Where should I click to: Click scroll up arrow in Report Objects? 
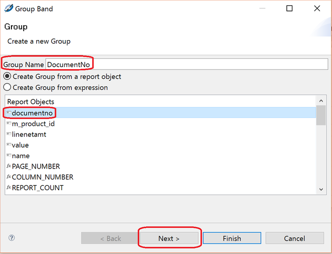[x=321, y=101]
